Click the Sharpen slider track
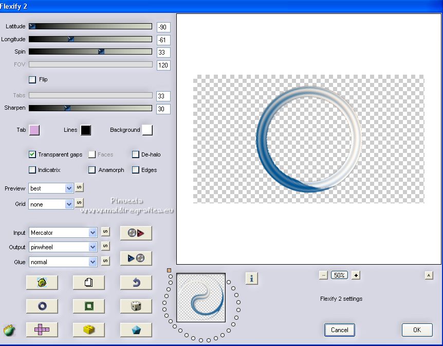 point(90,108)
